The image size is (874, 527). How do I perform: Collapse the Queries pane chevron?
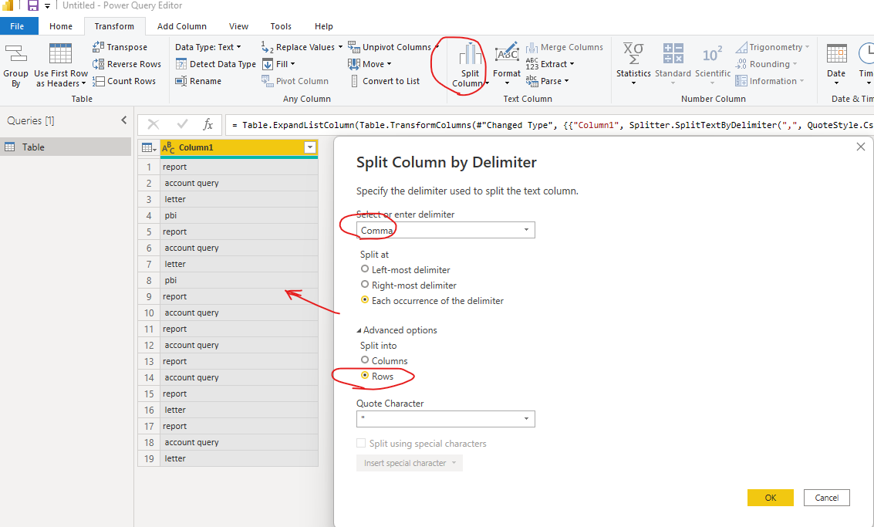click(x=123, y=120)
